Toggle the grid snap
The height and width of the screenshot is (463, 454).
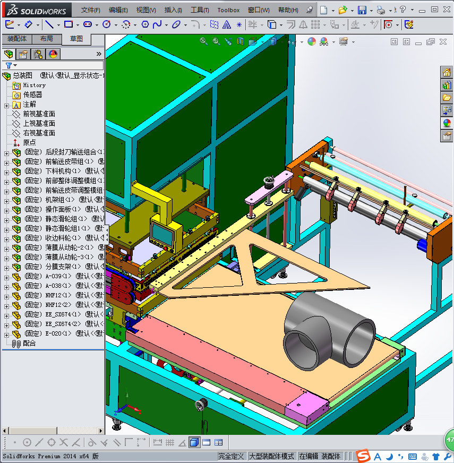pos(170,442)
